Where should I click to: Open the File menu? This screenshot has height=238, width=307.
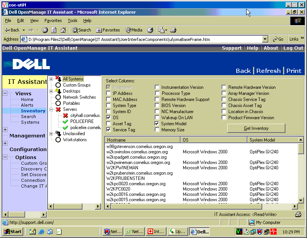coord(8,20)
